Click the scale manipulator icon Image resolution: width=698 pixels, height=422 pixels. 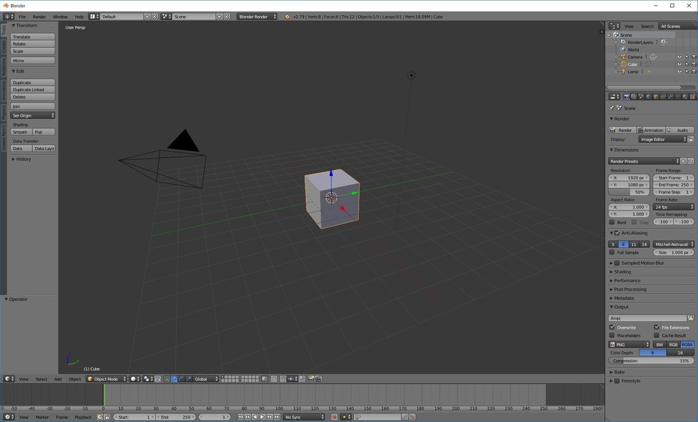(188, 379)
